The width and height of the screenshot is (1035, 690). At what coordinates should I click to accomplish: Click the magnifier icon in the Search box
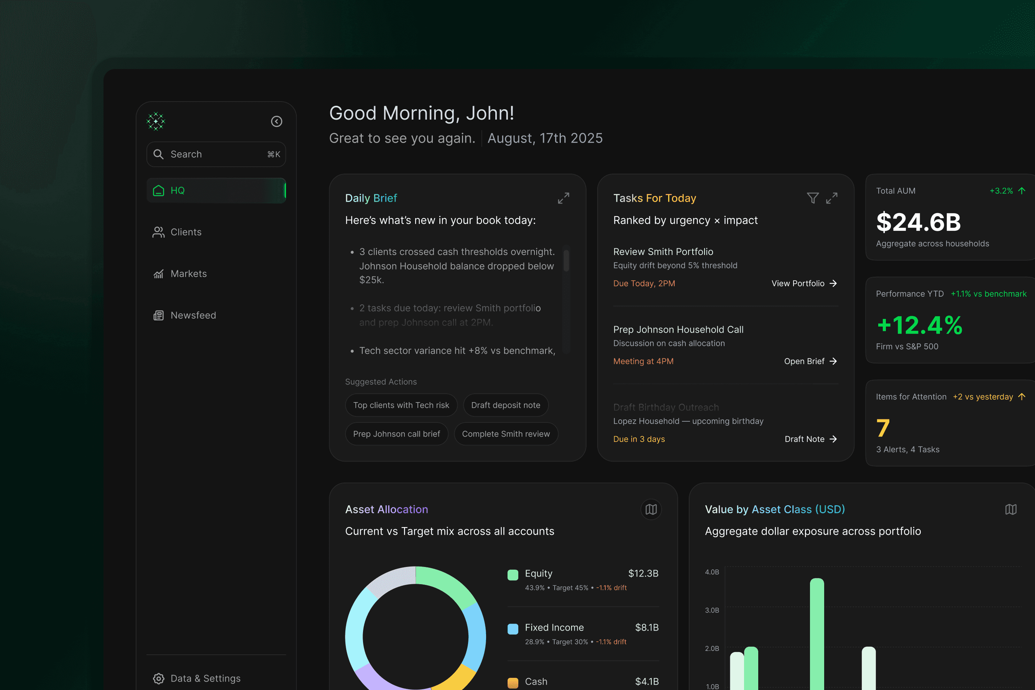(158, 154)
